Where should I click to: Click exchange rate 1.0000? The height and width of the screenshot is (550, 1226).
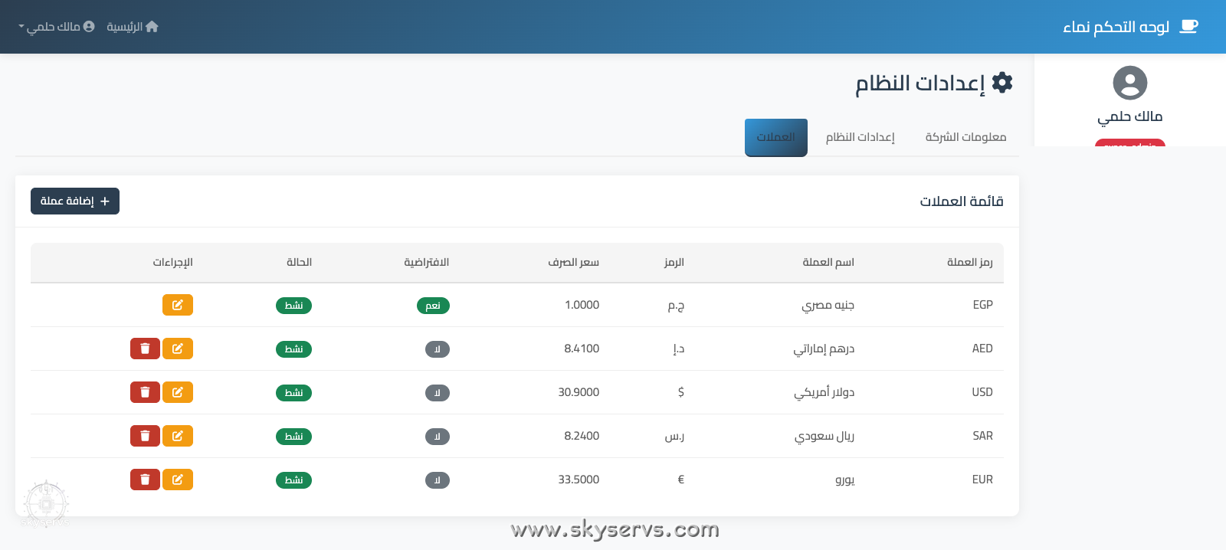pos(582,305)
